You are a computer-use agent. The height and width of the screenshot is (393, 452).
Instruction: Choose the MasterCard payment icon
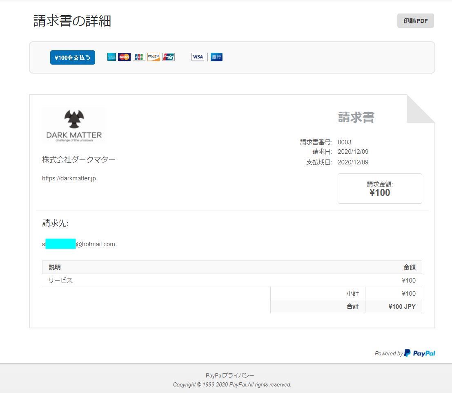[124, 57]
